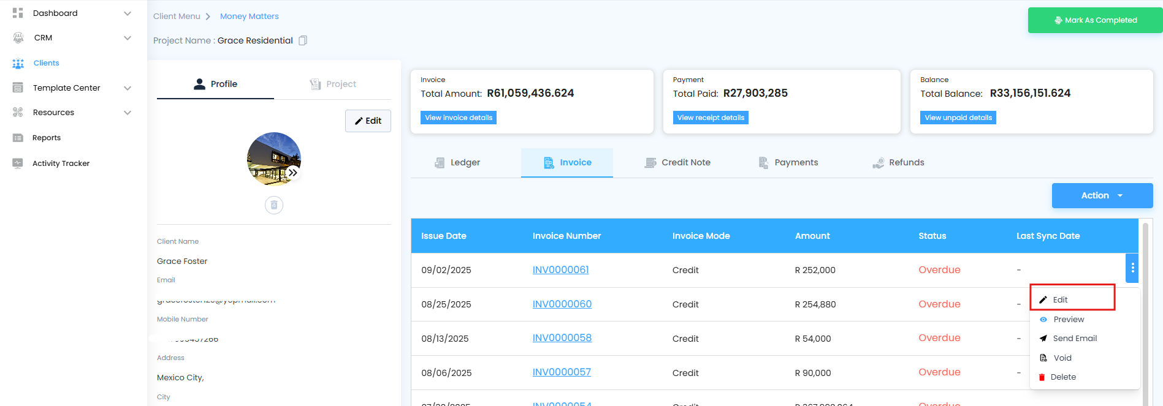
Task: Open invoice link INV0000061
Action: point(560,269)
